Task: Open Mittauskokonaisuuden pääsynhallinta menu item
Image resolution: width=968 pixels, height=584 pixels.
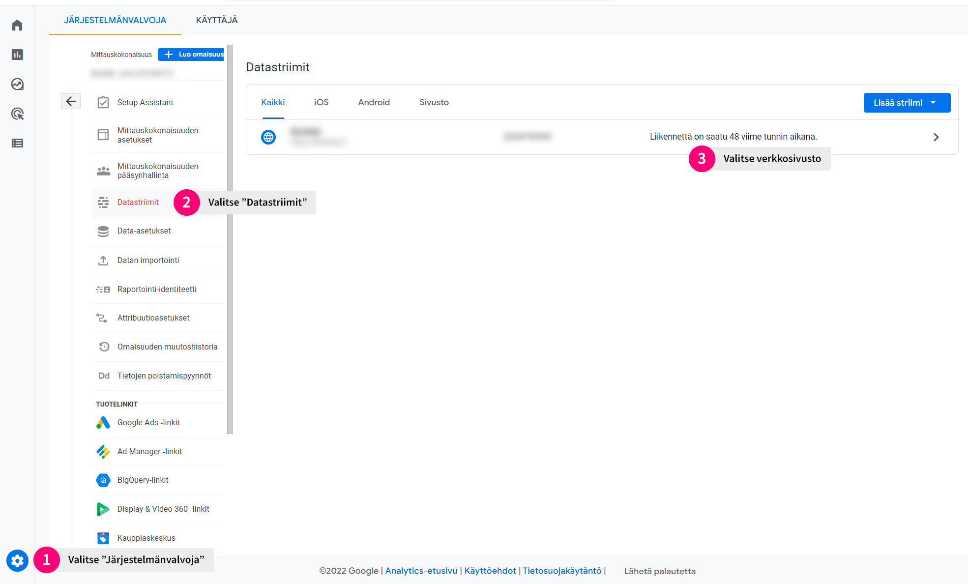Action: 158,171
